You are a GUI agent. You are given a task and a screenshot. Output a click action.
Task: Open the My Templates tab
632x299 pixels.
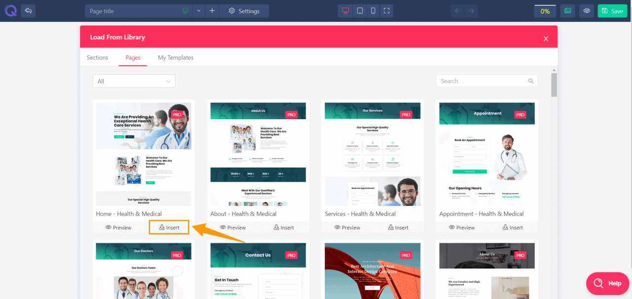click(176, 58)
